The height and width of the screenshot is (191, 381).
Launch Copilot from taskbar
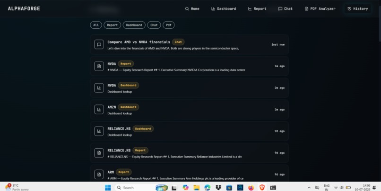point(186,188)
